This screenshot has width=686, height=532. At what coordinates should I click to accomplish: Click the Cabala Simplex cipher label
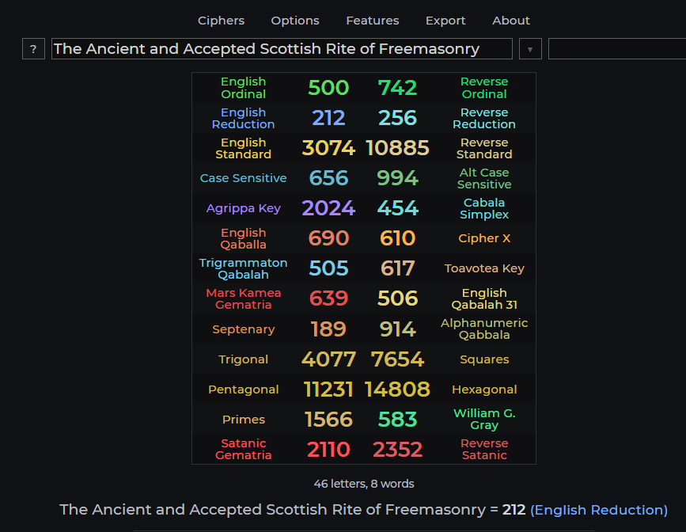[484, 208]
